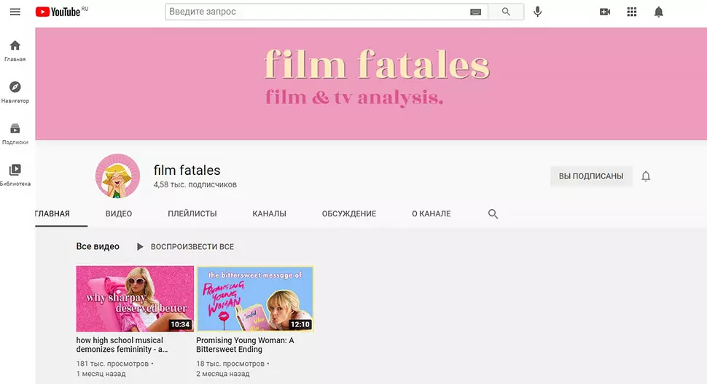
Task: Click the 181 тыс. просмотров text
Action: tap(112, 364)
